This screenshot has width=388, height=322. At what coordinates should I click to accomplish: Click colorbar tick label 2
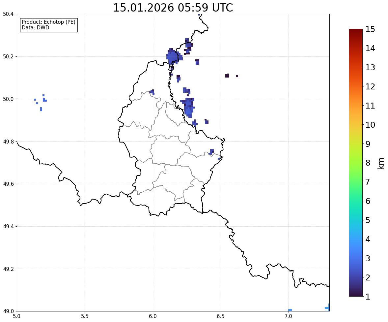[368, 277]
